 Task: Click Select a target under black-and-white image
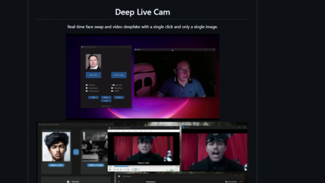click(96, 165)
